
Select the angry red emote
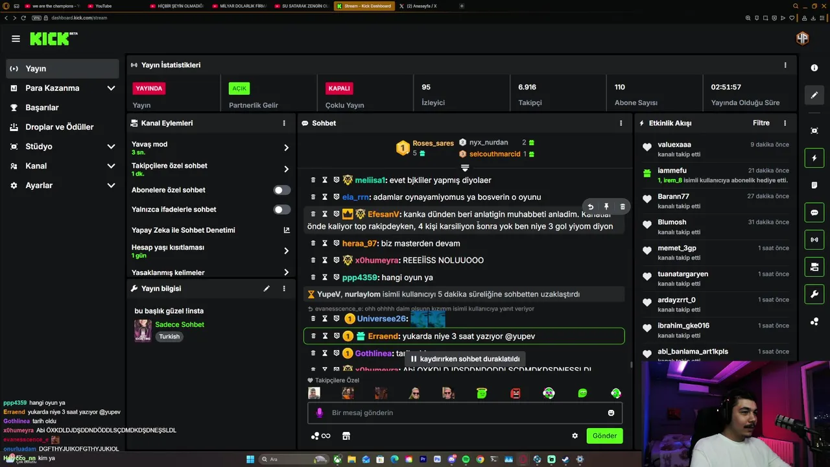(x=516, y=393)
